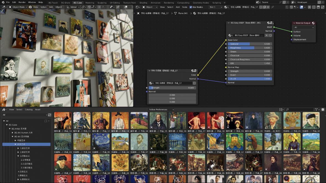The height and width of the screenshot is (183, 326).
Task: Open the asset library All dropdown
Action: [x=25, y=115]
